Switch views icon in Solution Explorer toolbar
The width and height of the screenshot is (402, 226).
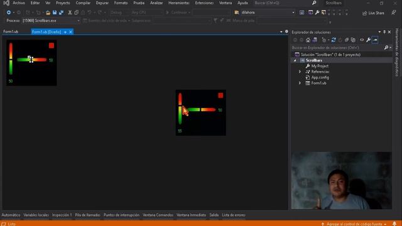click(x=315, y=40)
